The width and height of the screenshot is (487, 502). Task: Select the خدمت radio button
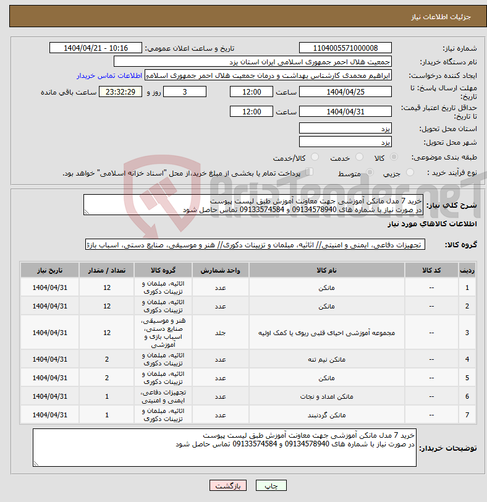[359, 157]
